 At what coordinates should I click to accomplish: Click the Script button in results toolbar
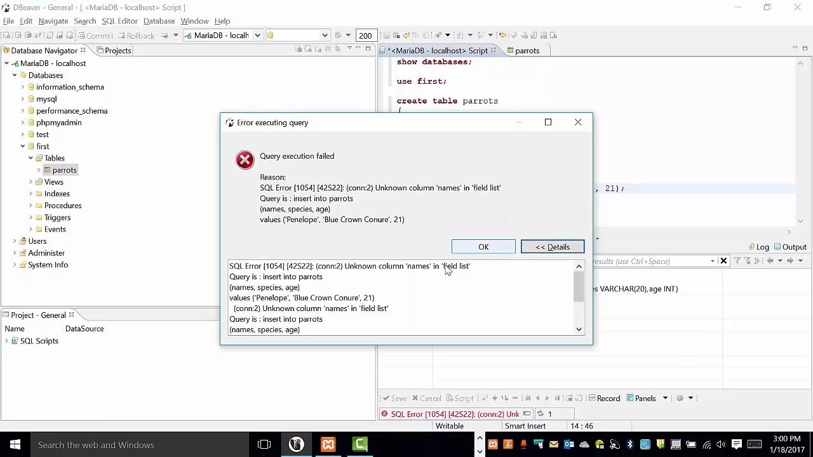pos(459,399)
